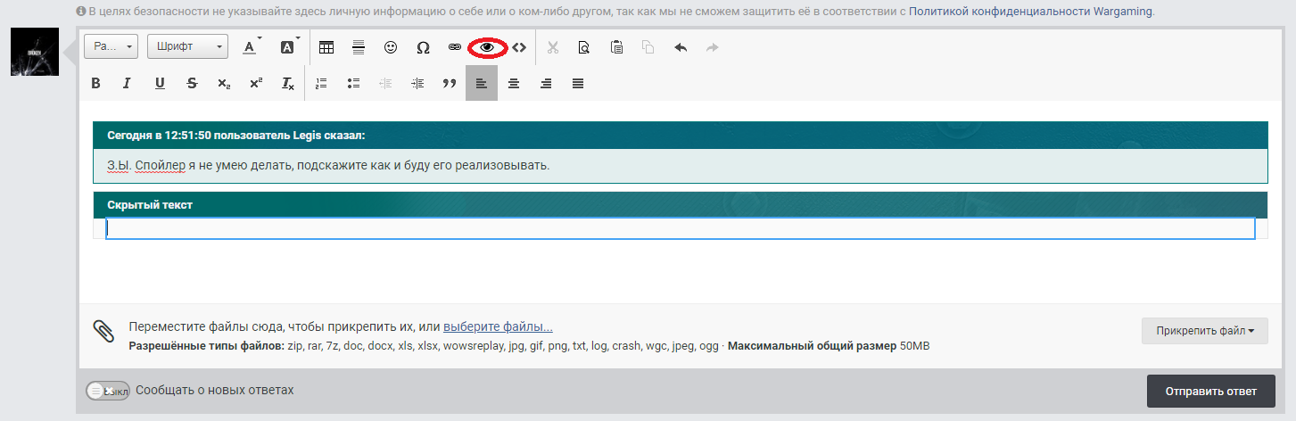Open the background color picker
The height and width of the screenshot is (421, 1296).
point(289,46)
